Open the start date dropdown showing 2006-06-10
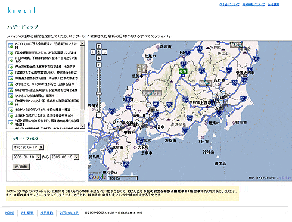 pyautogui.click(x=26, y=157)
